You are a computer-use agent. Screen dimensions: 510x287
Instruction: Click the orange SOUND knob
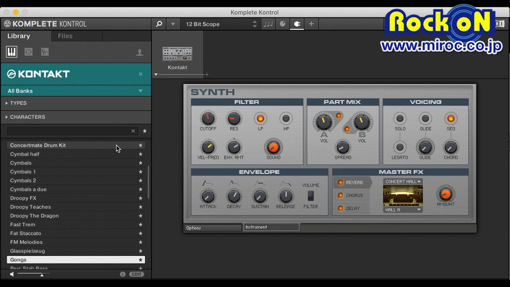[273, 147]
